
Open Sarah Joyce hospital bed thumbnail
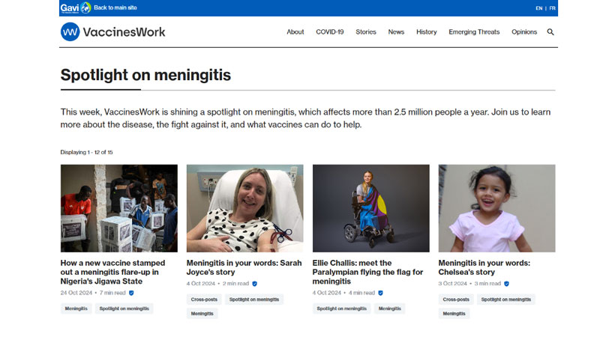point(244,208)
